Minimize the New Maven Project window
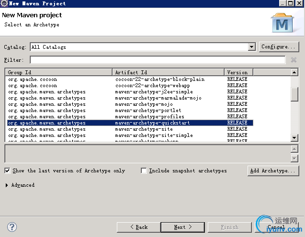 point(282,3)
